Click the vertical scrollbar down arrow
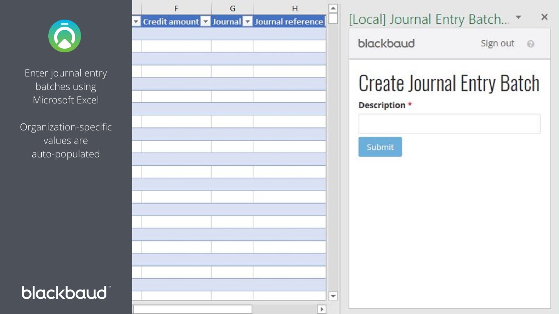 click(x=333, y=296)
